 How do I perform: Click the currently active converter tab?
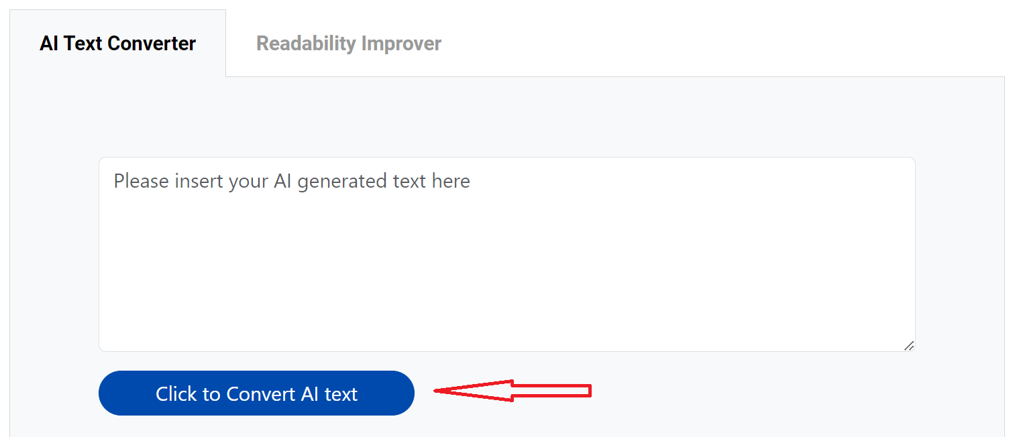117,43
